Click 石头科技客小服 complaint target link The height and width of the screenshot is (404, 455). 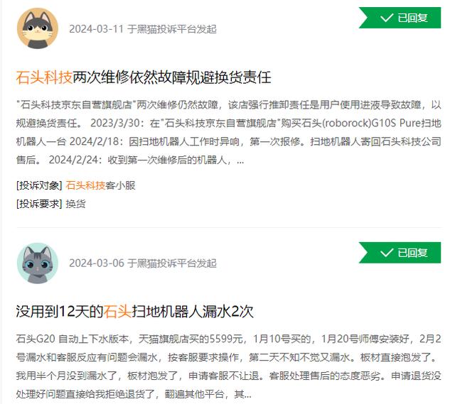[x=100, y=185]
